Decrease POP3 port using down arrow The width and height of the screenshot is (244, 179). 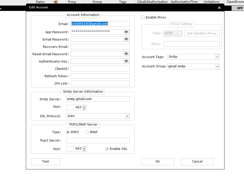(x=84, y=150)
